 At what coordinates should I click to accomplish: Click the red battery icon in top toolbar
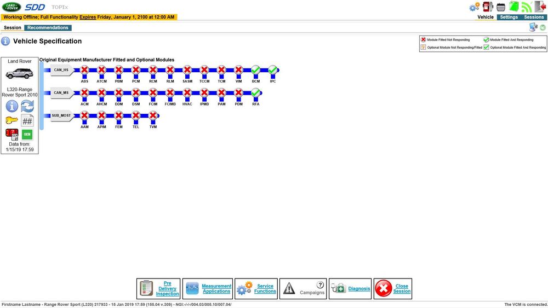(x=488, y=7)
